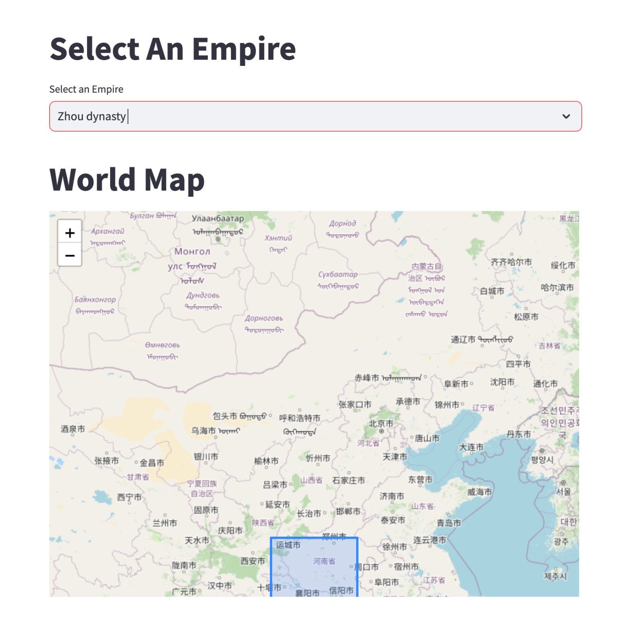Screen dimensions: 620x624
Task: Click the 평양시 city marker
Action: click(x=542, y=451)
